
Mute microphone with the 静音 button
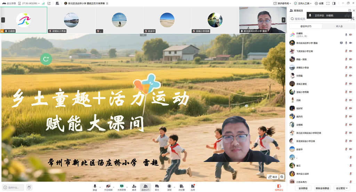coord(95,187)
